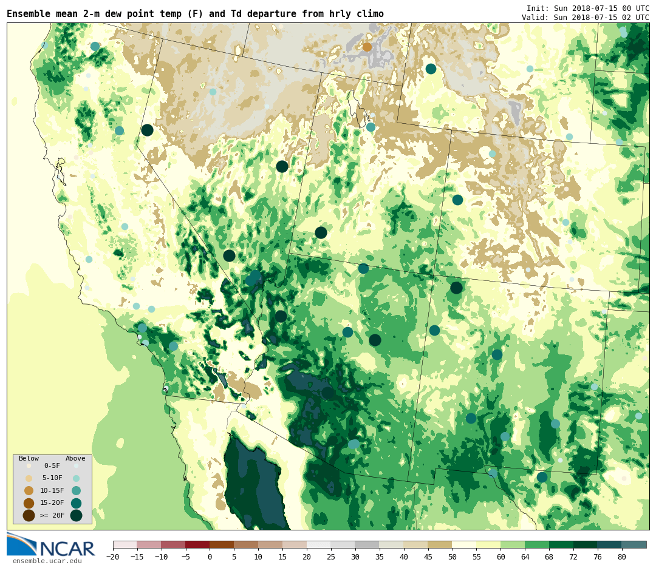Select the brown '15-20F' Below legend marker
The height and width of the screenshot is (568, 656).
[29, 503]
